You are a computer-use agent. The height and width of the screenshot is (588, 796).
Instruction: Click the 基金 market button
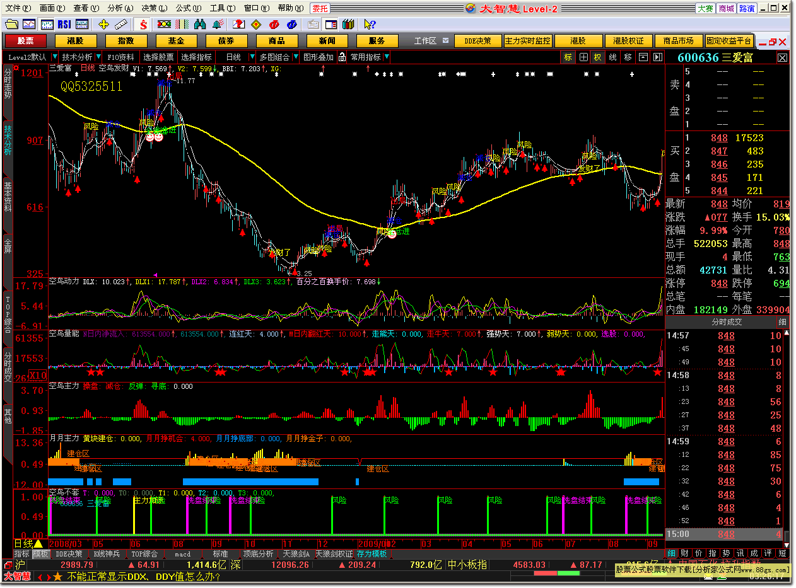(176, 40)
